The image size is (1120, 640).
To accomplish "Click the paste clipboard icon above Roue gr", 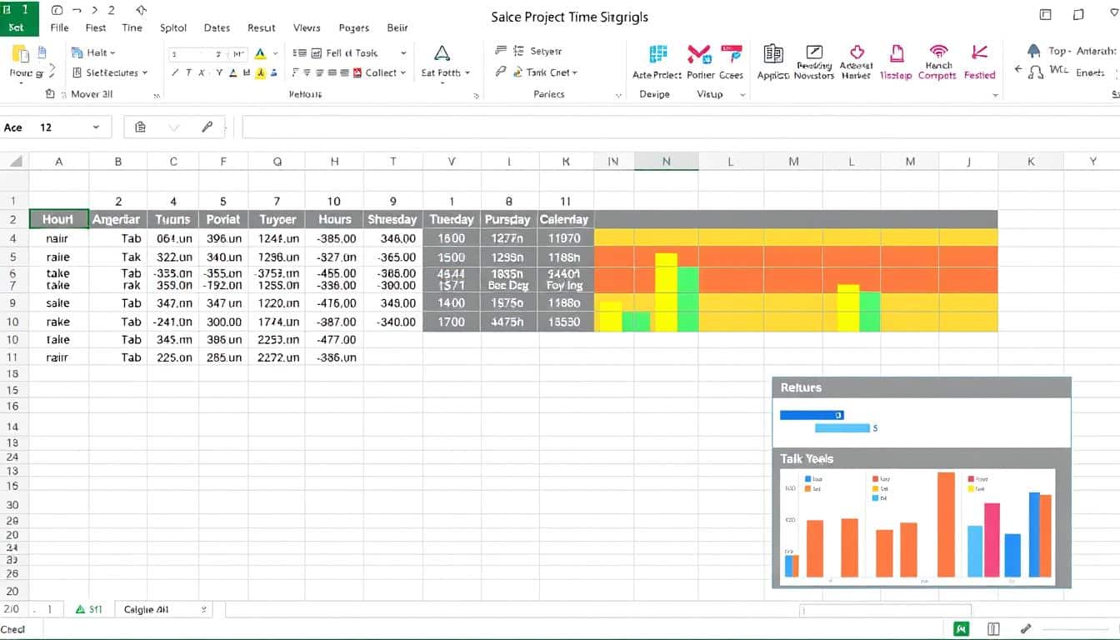I will click(x=21, y=54).
